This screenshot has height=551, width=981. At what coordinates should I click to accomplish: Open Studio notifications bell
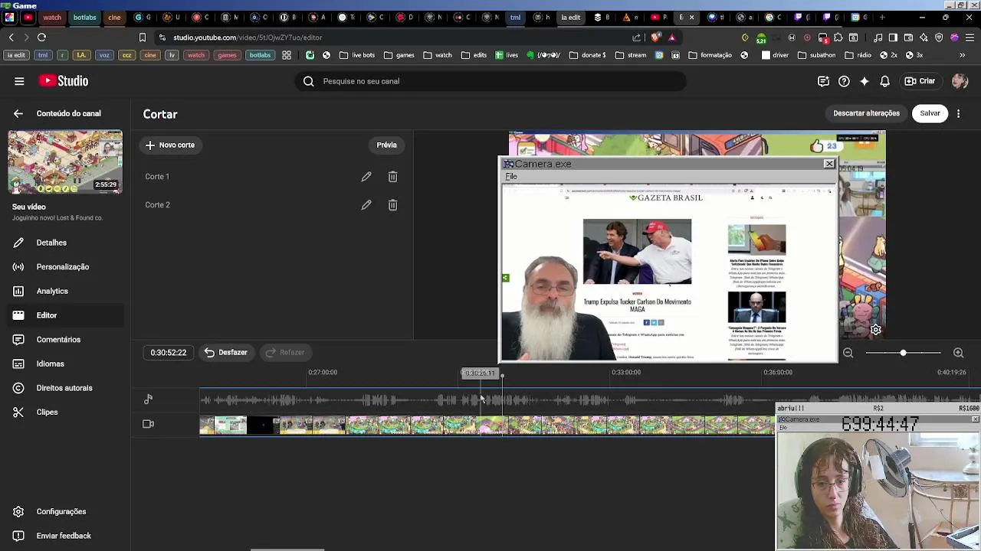[884, 81]
